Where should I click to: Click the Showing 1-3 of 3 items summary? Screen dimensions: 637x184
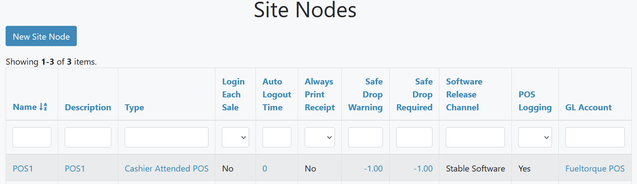(51, 62)
